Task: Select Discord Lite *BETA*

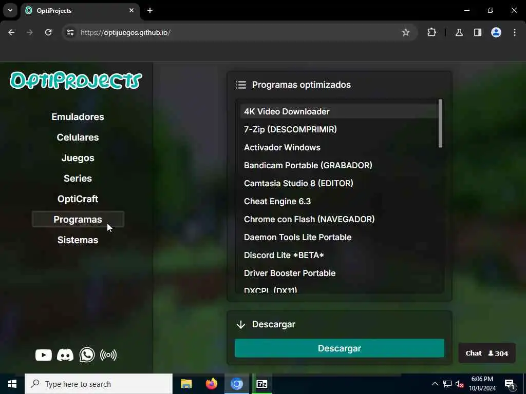Action: pos(339,255)
